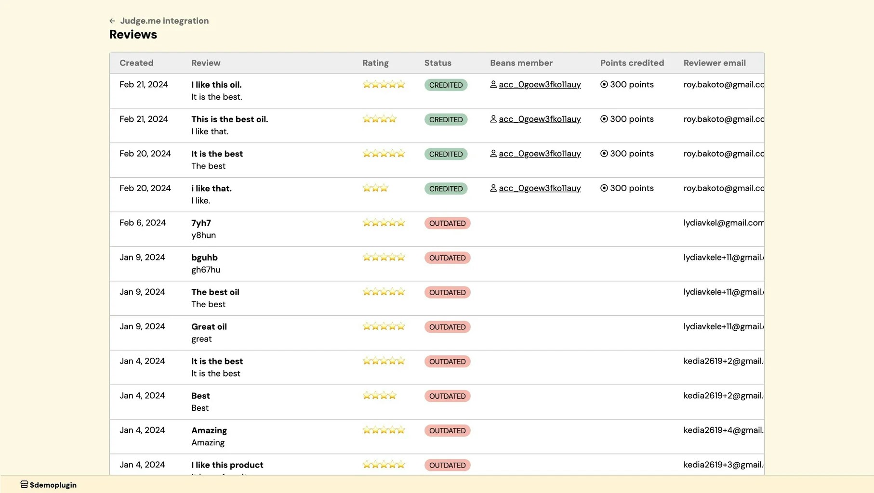The width and height of the screenshot is (874, 493).
Task: Click the three-star rating on the 'Best' review
Action: [x=380, y=395]
